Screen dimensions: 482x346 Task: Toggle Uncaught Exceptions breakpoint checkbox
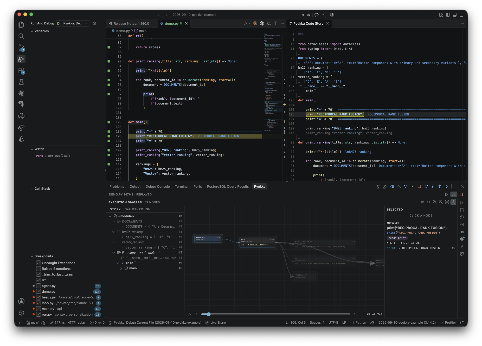pos(38,263)
